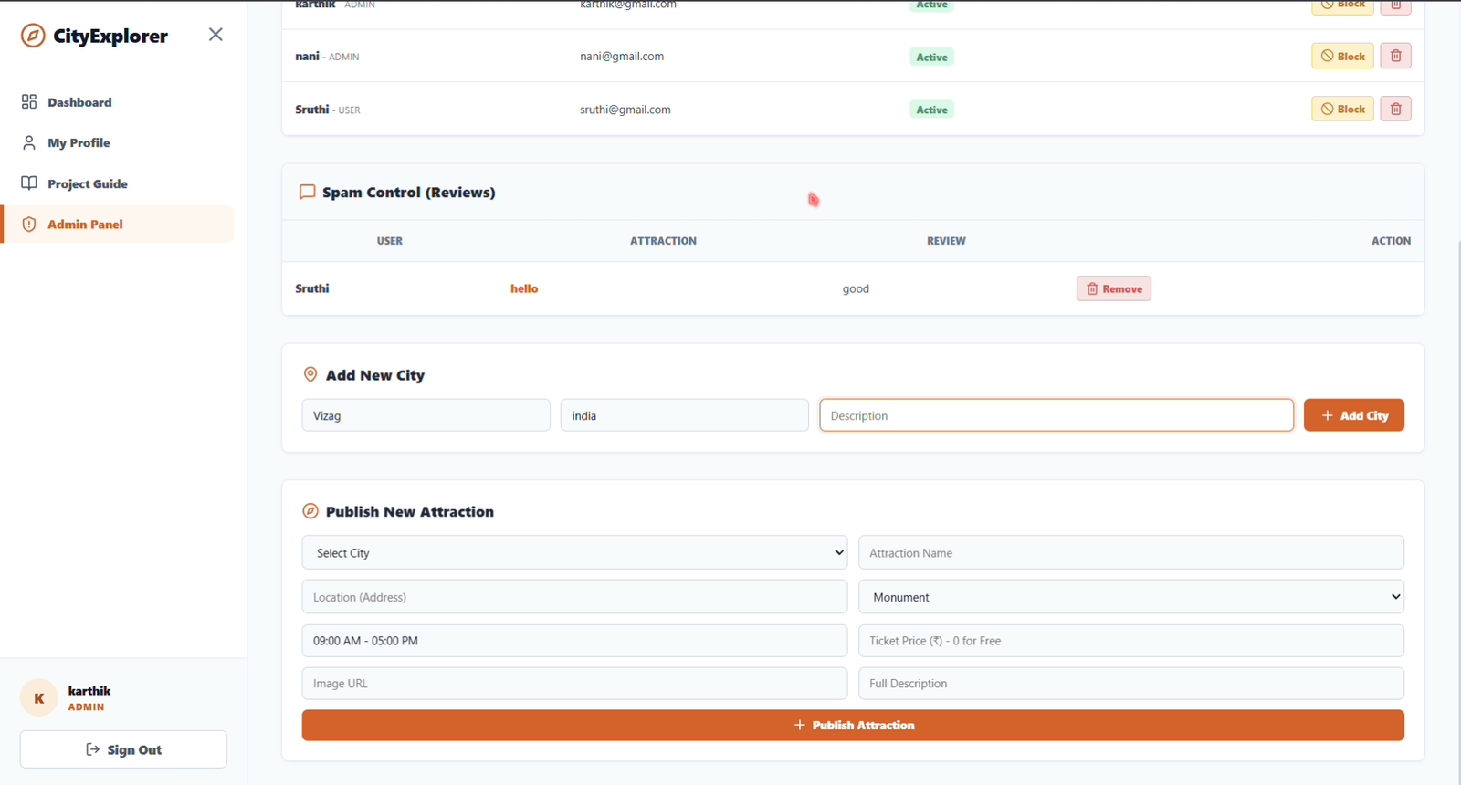Close the sidebar with the X icon
Screen dimensions: 1461x785
pos(215,35)
